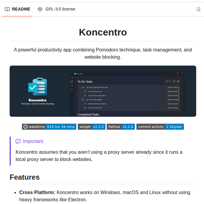The image size is (204, 204).
Task: Click the wakatime clock icon in badge
Action: [26, 127]
